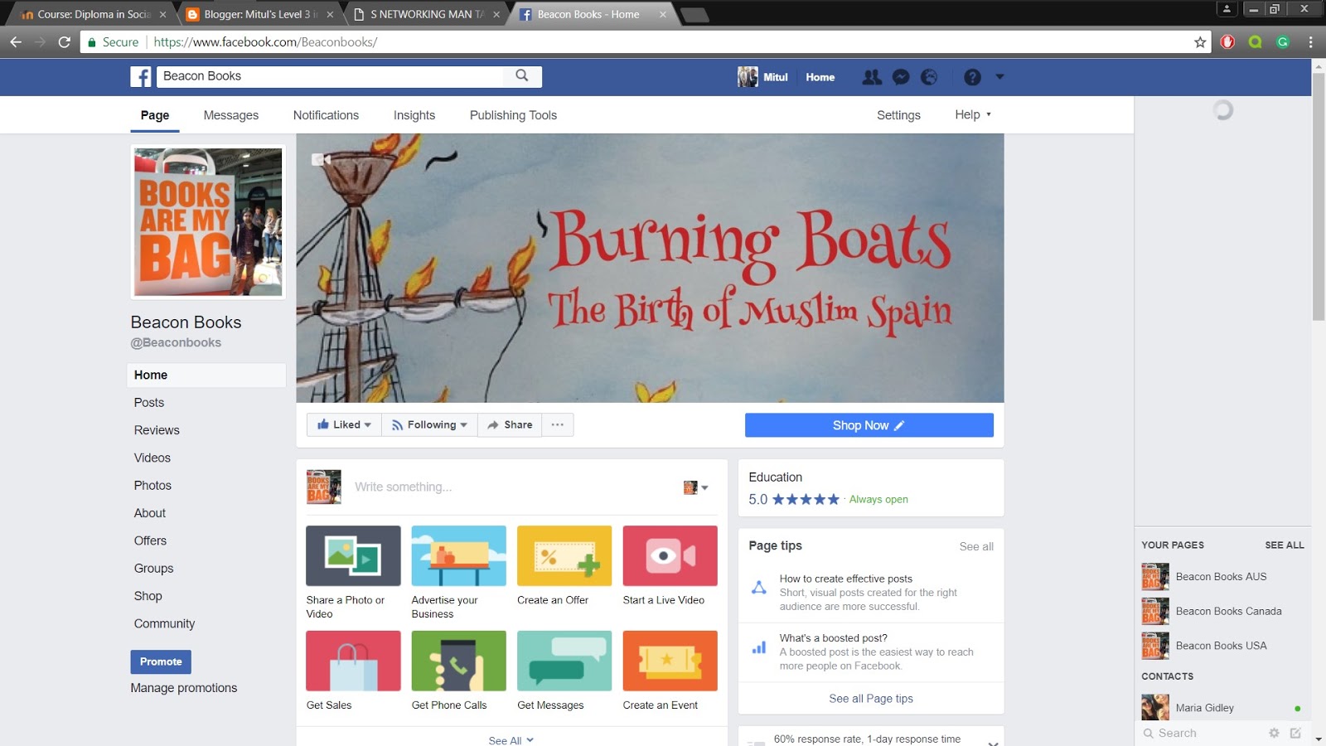Click the Promote button
This screenshot has height=746, width=1326.
point(161,661)
